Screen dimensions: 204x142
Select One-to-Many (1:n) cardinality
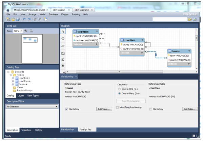pos(119,94)
